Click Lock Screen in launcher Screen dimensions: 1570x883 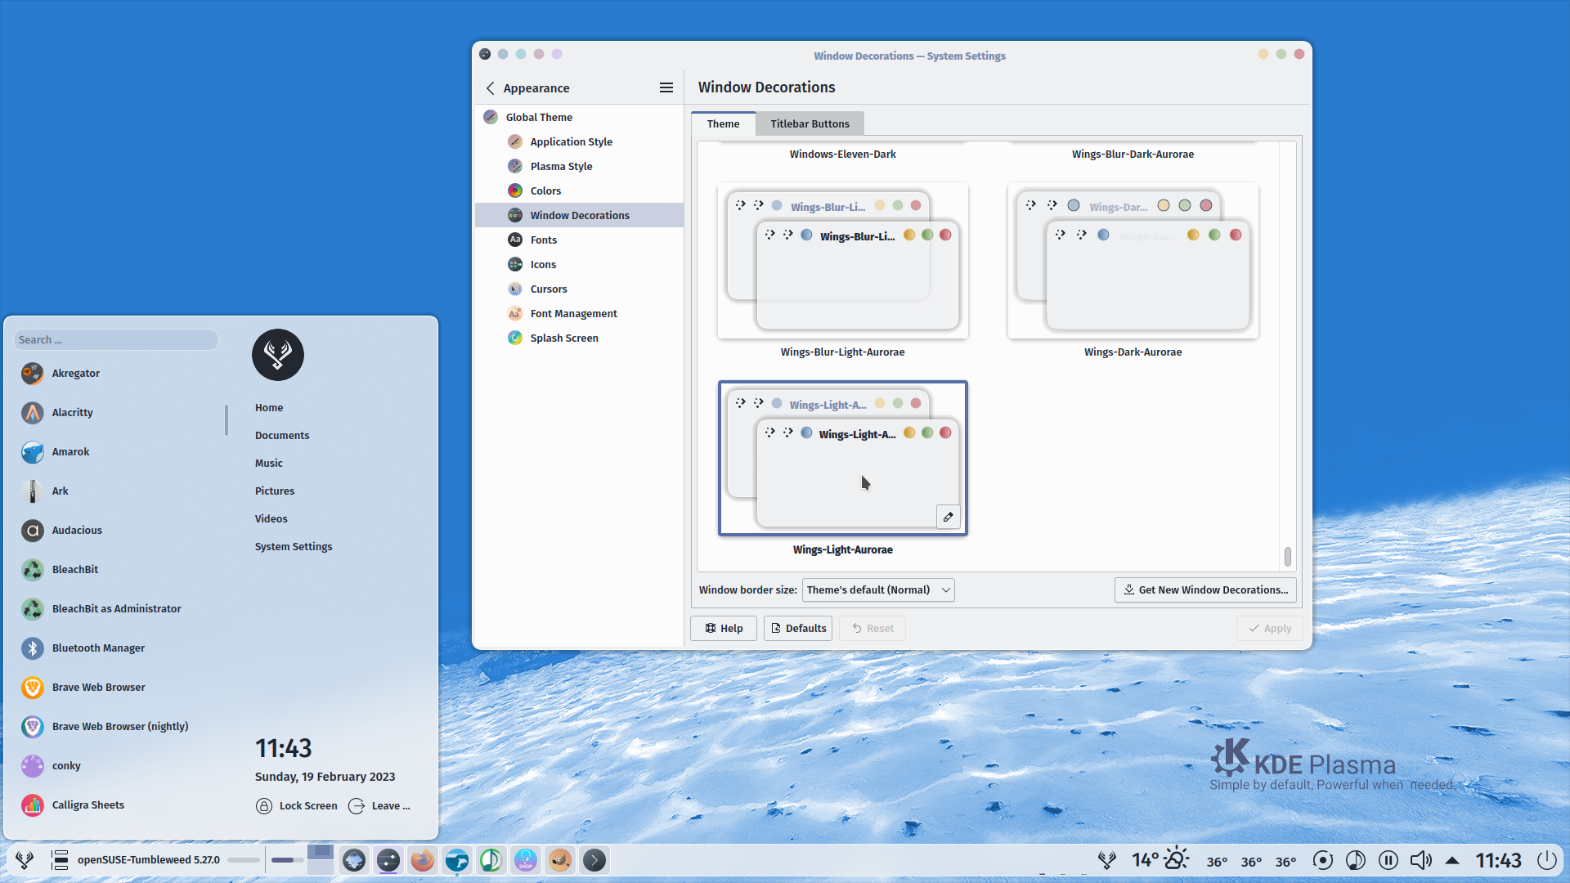point(296,806)
